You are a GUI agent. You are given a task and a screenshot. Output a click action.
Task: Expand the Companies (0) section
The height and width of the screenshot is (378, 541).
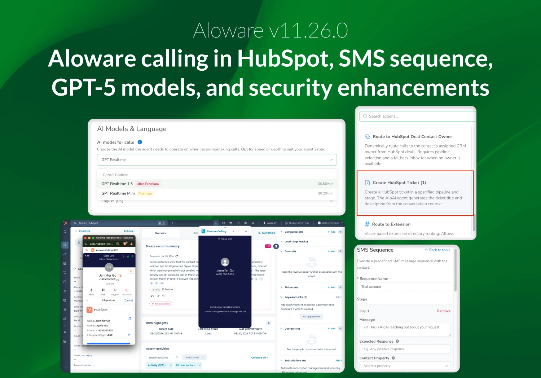click(x=281, y=232)
